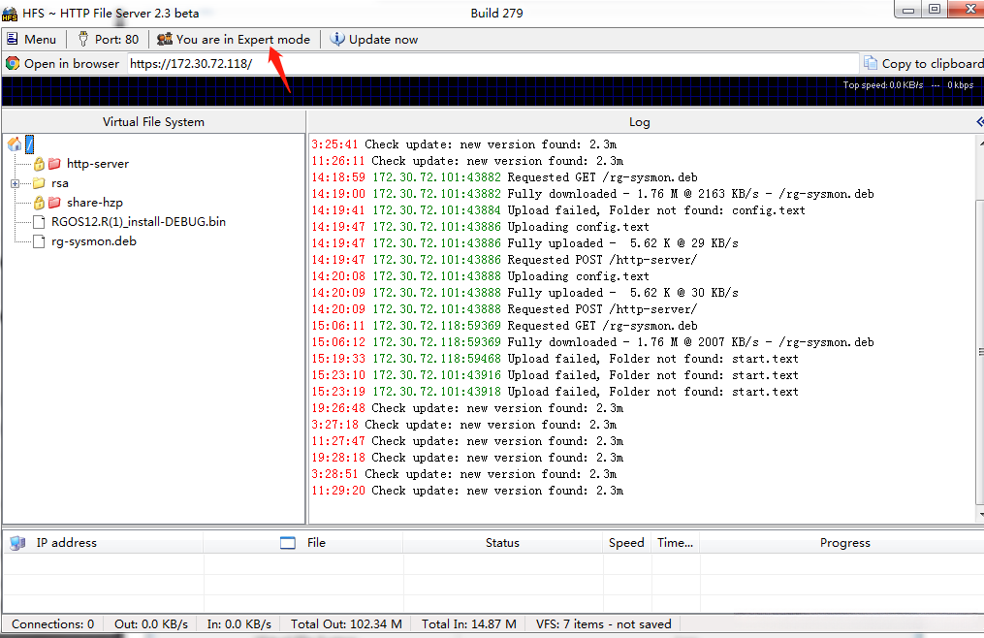This screenshot has width=984, height=638.
Task: Select share-hzp folder in tree
Action: click(x=95, y=203)
